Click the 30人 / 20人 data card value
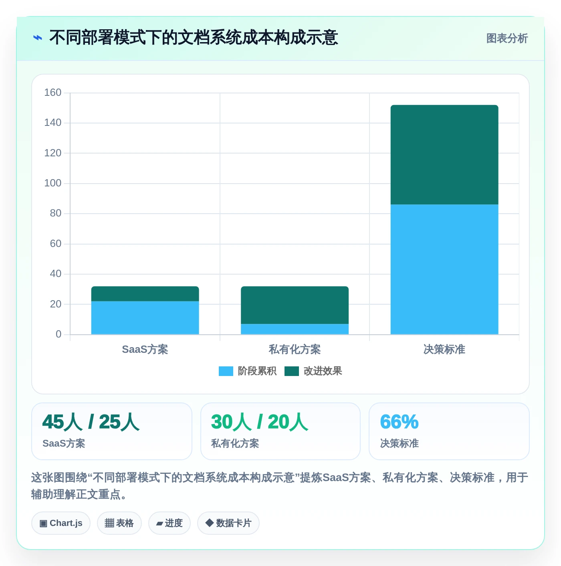This screenshot has width=561, height=566. [x=260, y=422]
